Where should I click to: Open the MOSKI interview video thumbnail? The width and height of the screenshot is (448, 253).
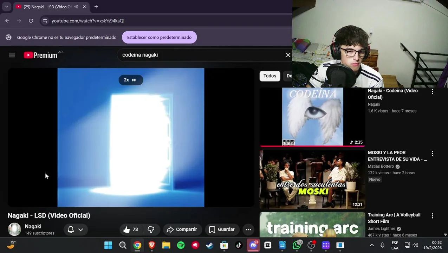pyautogui.click(x=312, y=179)
